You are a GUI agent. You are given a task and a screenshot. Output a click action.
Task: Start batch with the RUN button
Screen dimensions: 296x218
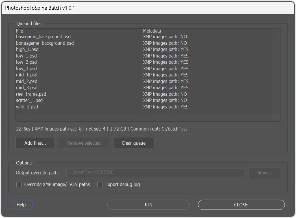tap(148, 205)
